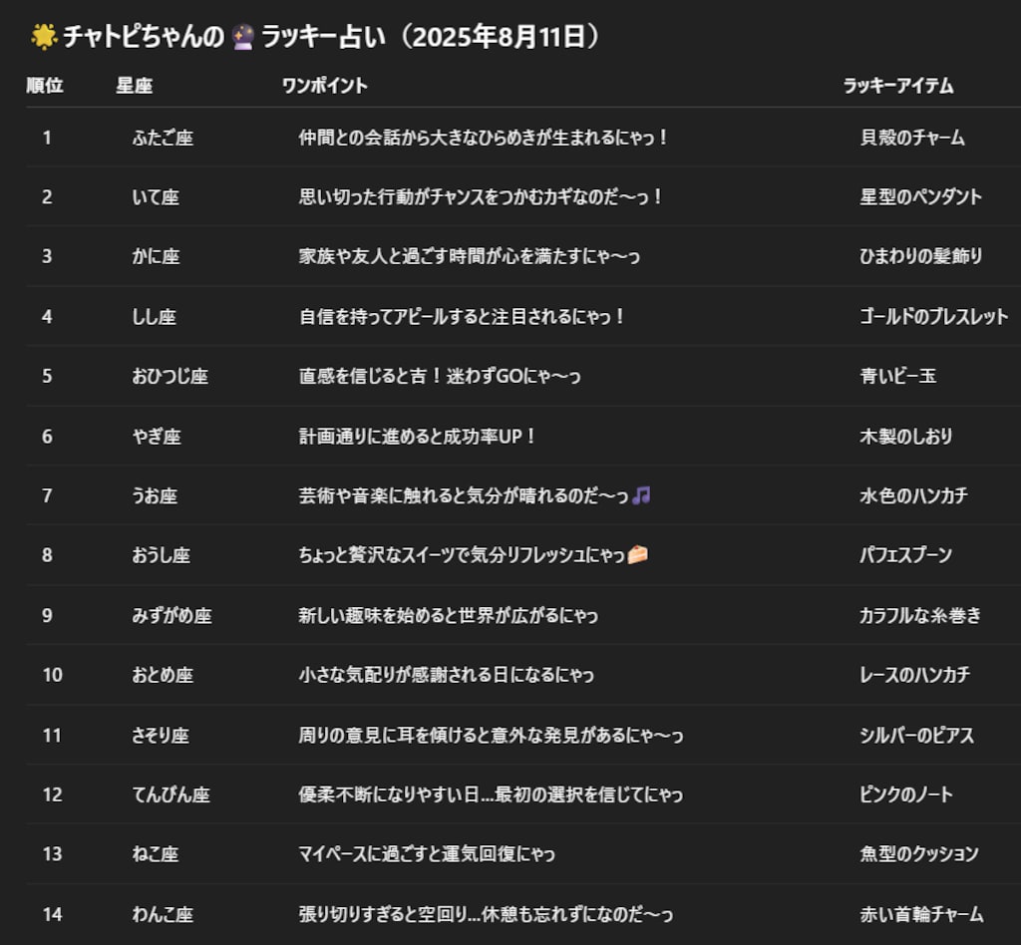Click the sun emoji in the title
The image size is (1021, 945).
point(44,34)
